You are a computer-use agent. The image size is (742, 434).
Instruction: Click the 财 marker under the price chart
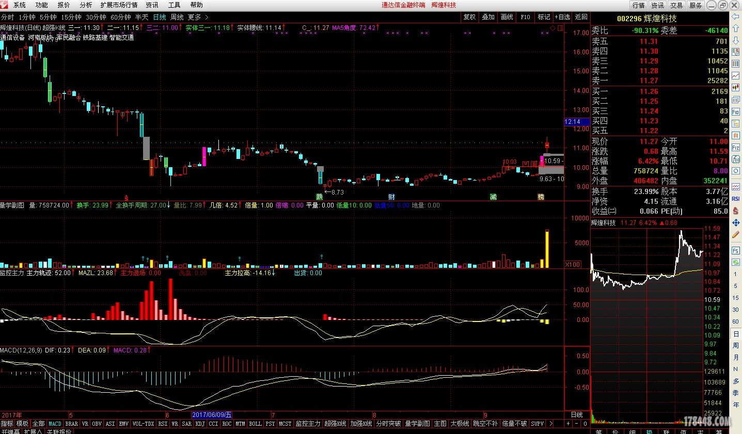[x=391, y=197]
